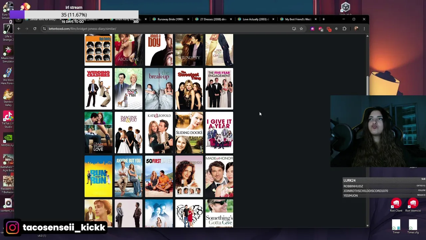Open the Miami Hotel Simulator desktop icon
Image resolution: width=426 pixels, height=240 pixels.
click(8, 54)
